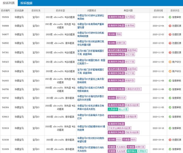183x153 pixels.
Task: Click red status icon for complaint 549988
Action: point(170,26)
